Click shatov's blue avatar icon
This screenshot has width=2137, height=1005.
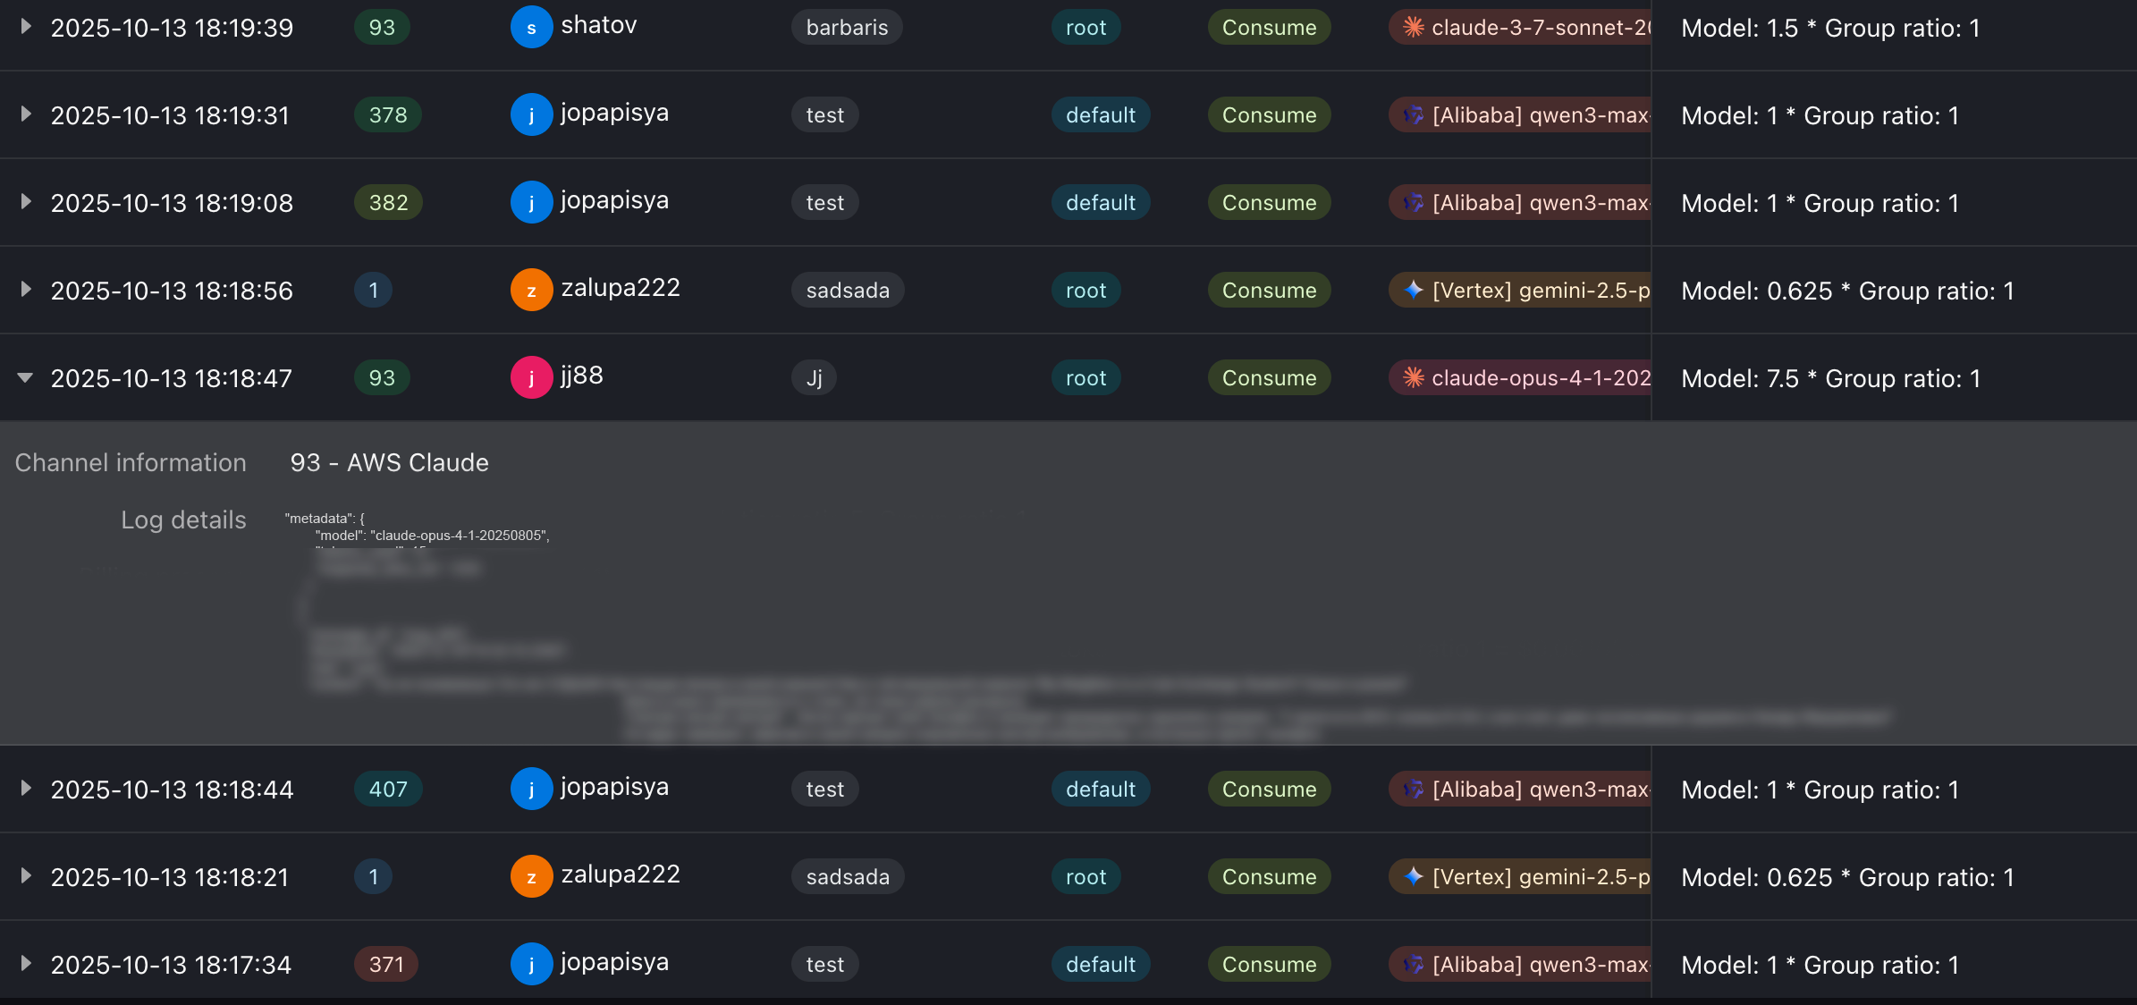click(531, 28)
